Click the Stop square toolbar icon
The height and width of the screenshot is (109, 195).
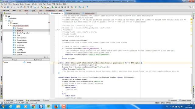pos(68,7)
